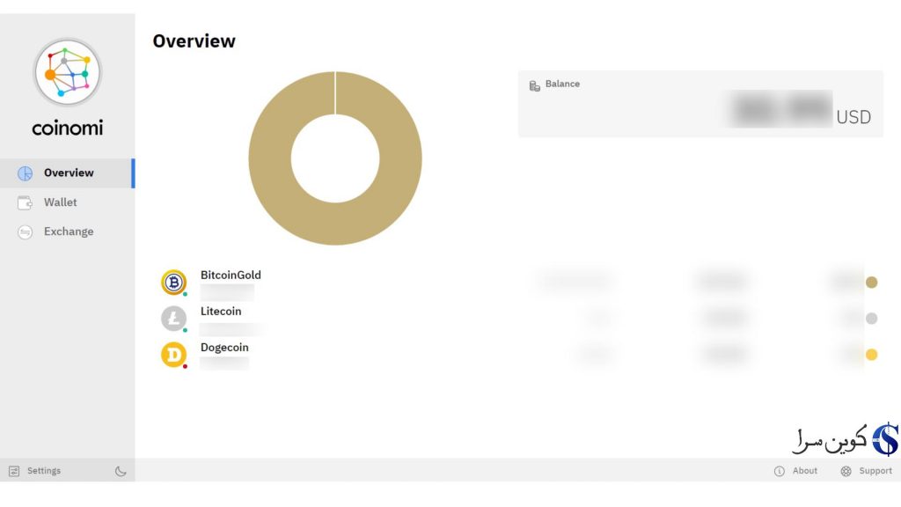Click the BitcoinGold name label
This screenshot has height=507, width=901.
[x=231, y=276]
